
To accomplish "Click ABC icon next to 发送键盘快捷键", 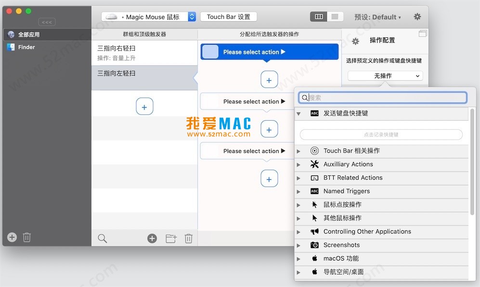I will coord(314,113).
